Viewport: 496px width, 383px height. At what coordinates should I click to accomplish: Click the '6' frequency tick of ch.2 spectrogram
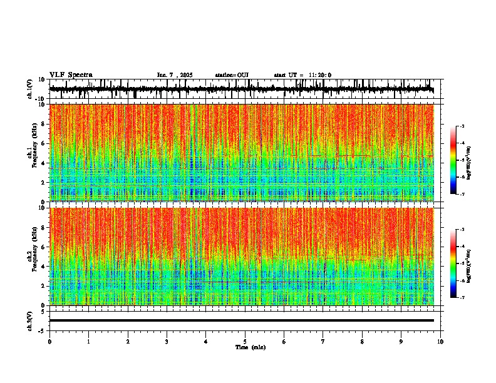(43, 247)
